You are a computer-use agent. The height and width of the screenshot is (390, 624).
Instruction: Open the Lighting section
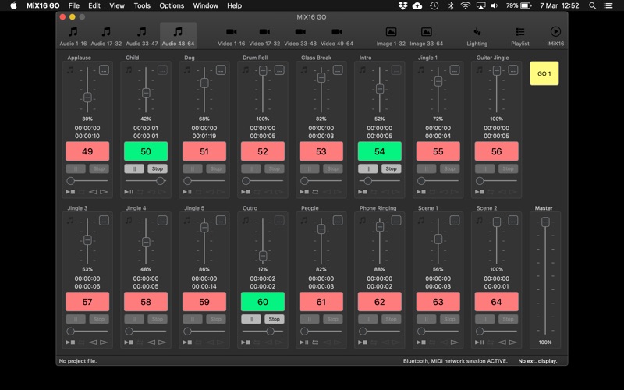[x=477, y=36]
